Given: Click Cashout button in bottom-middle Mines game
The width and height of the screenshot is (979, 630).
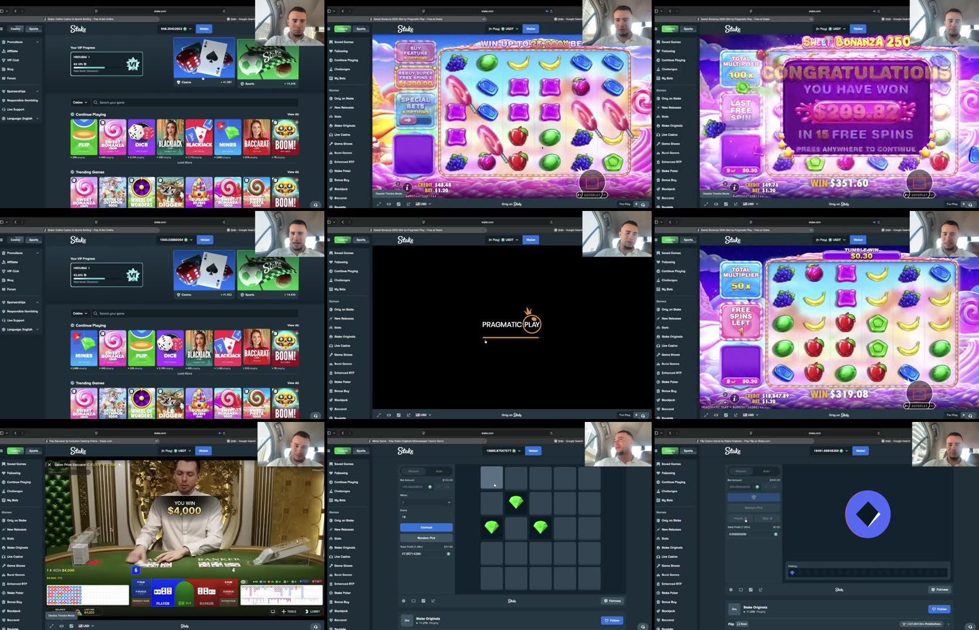Looking at the screenshot, I should click(426, 527).
